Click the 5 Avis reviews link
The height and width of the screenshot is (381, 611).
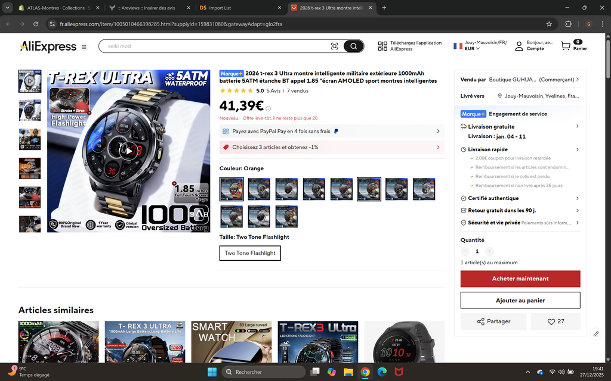pyautogui.click(x=273, y=91)
